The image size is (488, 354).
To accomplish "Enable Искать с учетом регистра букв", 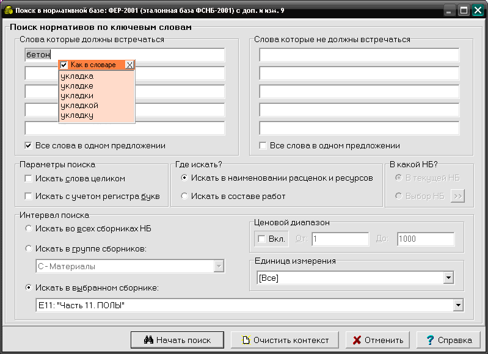I will (x=28, y=196).
